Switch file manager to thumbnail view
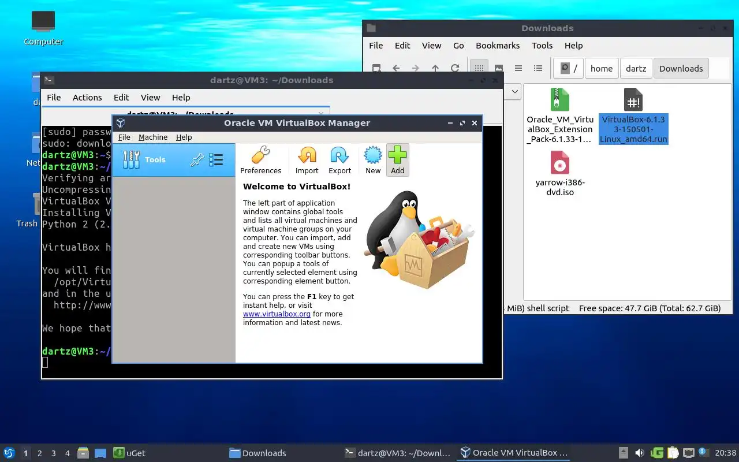This screenshot has height=462, width=739. click(499, 68)
